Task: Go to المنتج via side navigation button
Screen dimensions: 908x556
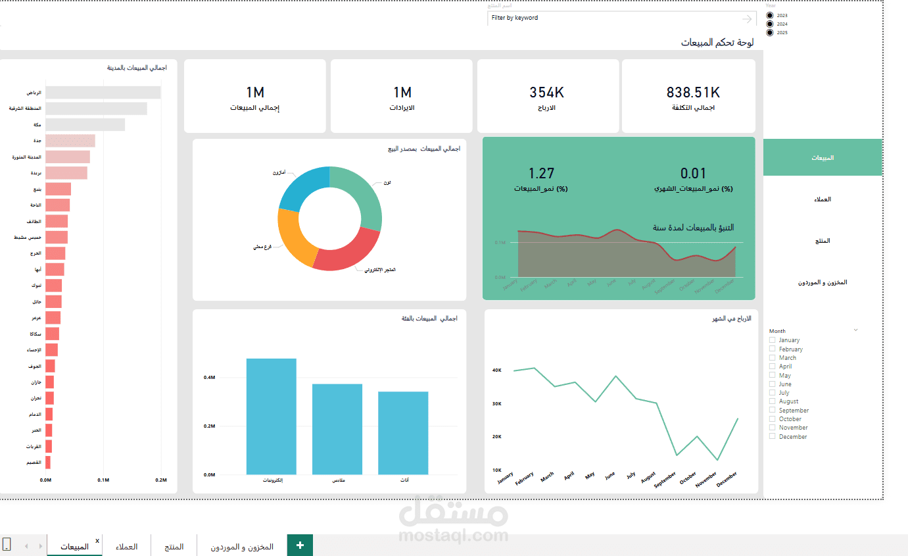Action: tap(823, 240)
